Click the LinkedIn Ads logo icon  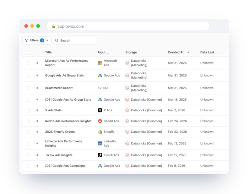(100, 143)
